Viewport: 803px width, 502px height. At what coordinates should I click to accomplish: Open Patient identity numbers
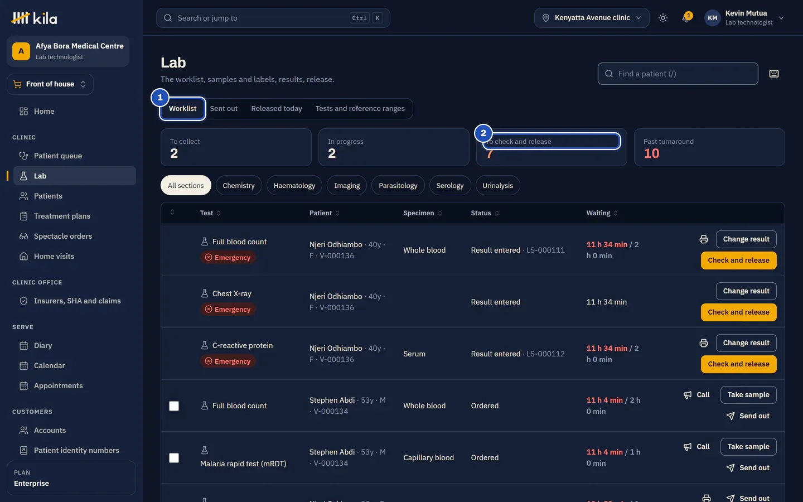75,450
